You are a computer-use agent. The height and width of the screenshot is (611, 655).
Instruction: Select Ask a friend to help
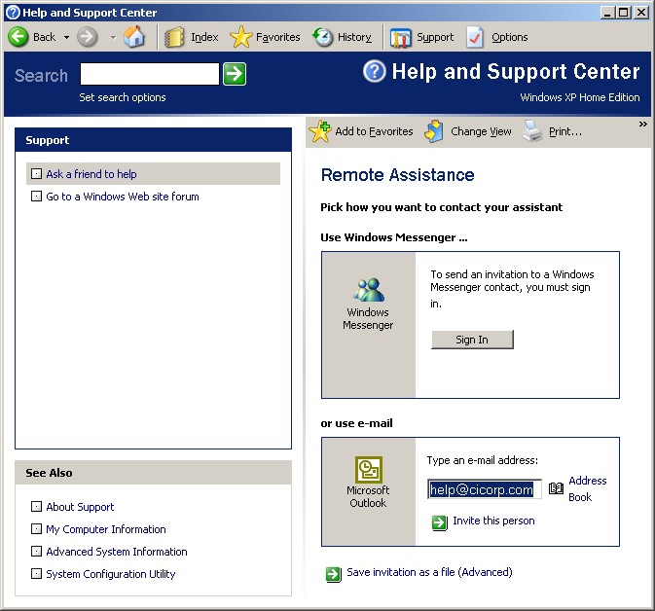91,174
